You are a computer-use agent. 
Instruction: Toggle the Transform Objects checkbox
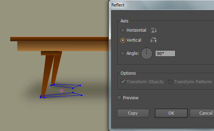pyautogui.click(x=123, y=82)
